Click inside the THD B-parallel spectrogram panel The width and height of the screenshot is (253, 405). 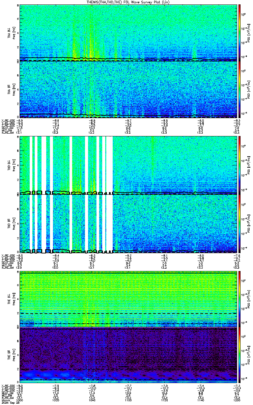tap(128, 223)
